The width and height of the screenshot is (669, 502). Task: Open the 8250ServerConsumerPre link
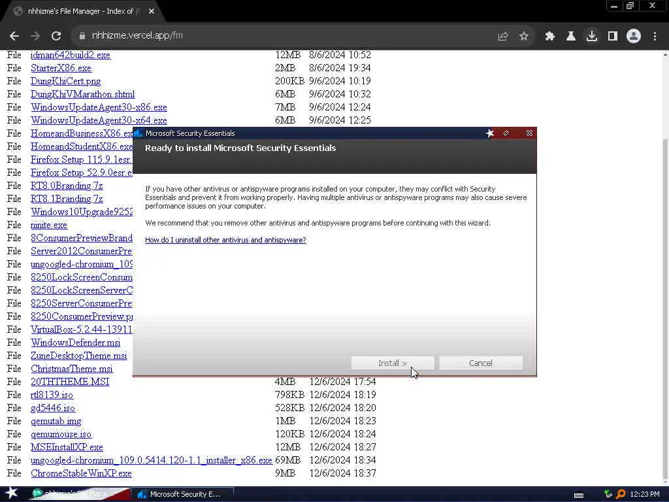coord(82,303)
